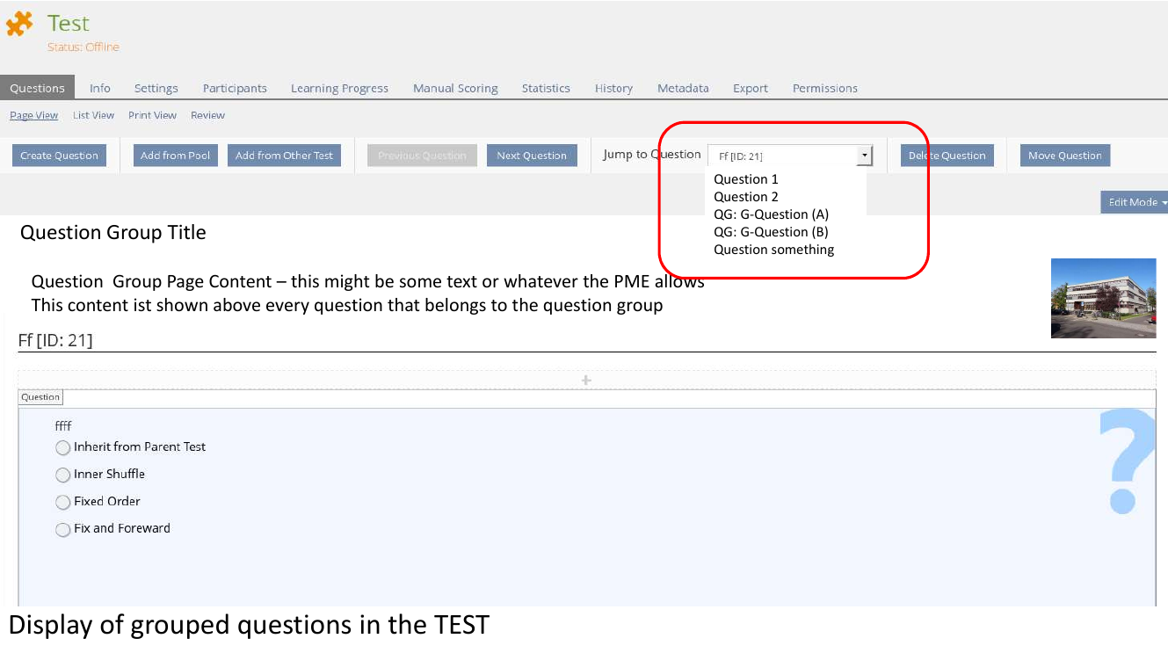Click the Create Question button
Viewport: 1168px width, 653px height.
tap(59, 156)
